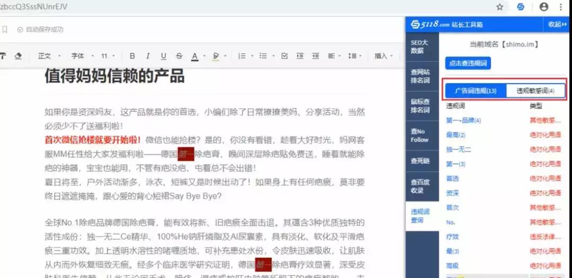Open the 字体 font dropdown

click(83, 56)
